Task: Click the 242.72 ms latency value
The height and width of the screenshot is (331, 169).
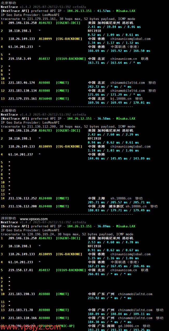Action: 96,87
